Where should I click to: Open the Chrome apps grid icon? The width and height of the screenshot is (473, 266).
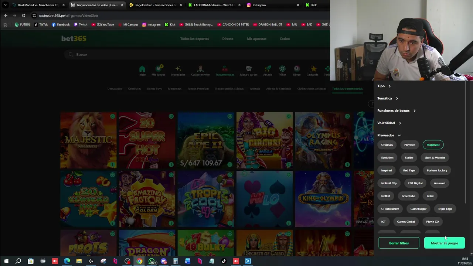pyautogui.click(x=5, y=25)
